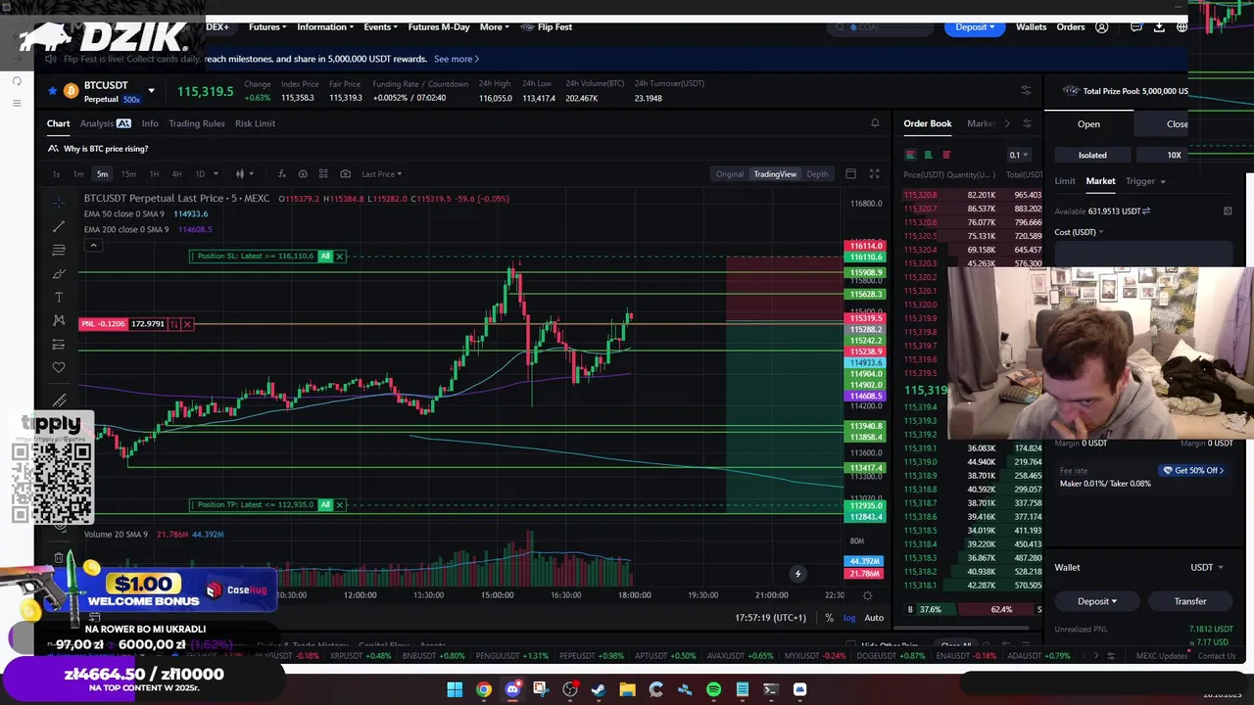
Task: Open Google Chrome from the taskbar
Action: tap(484, 689)
